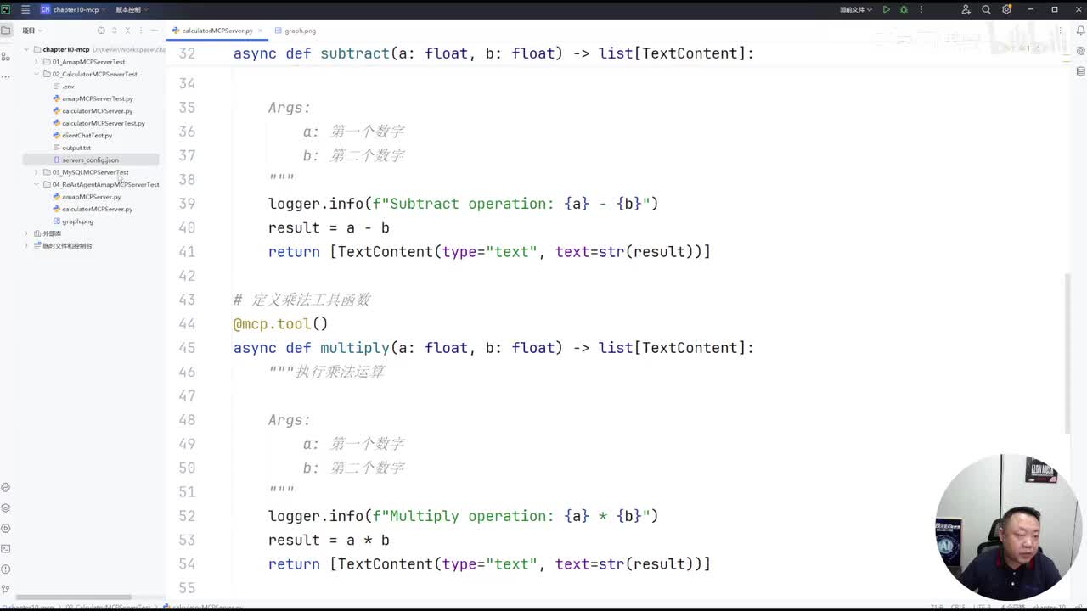
Task: Select clientChatTest.py in project tree
Action: click(82, 136)
